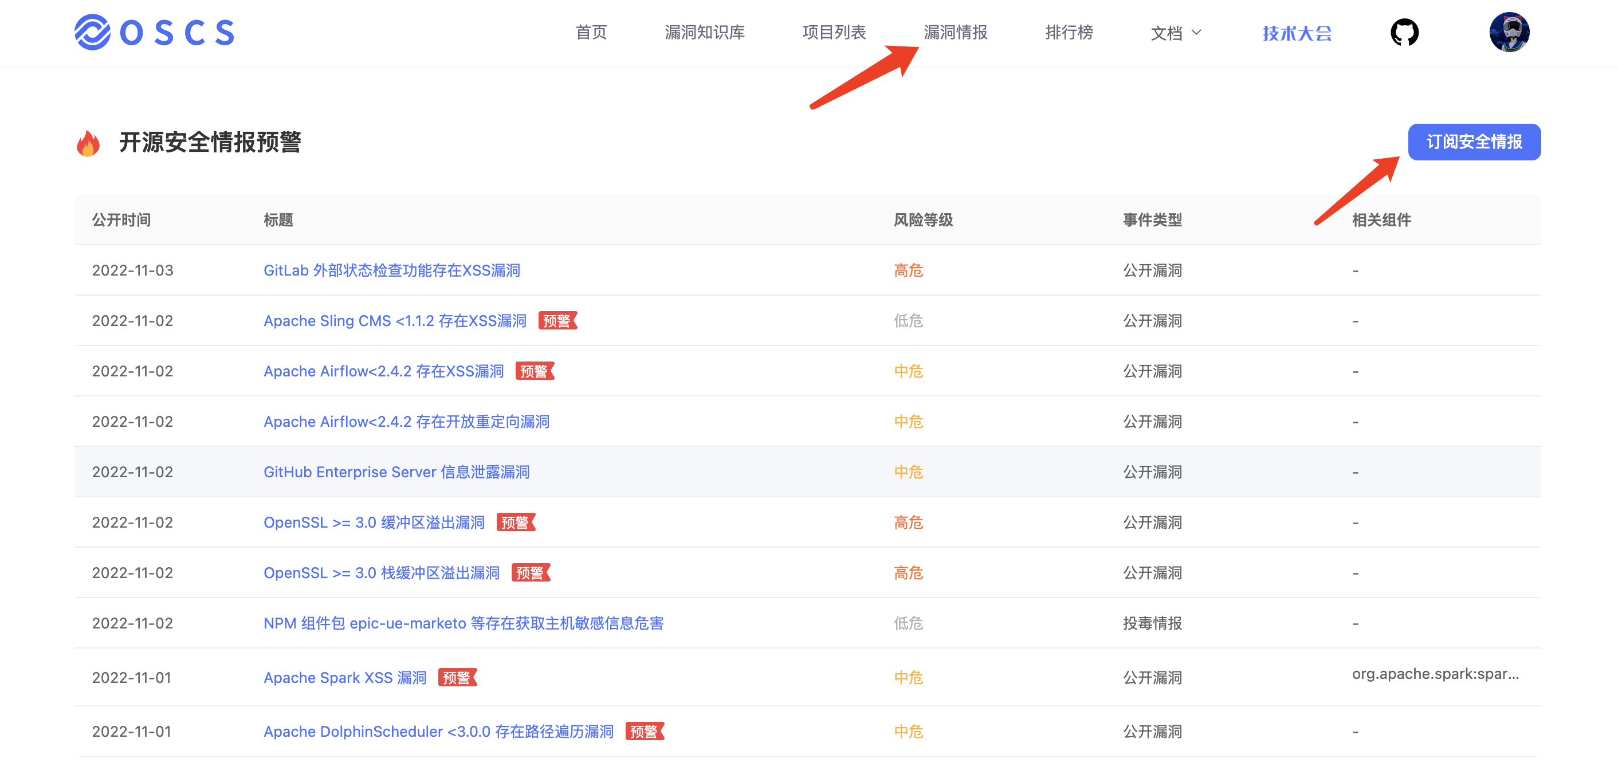Open the GitHub icon link
This screenshot has width=1618, height=778.
point(1404,32)
